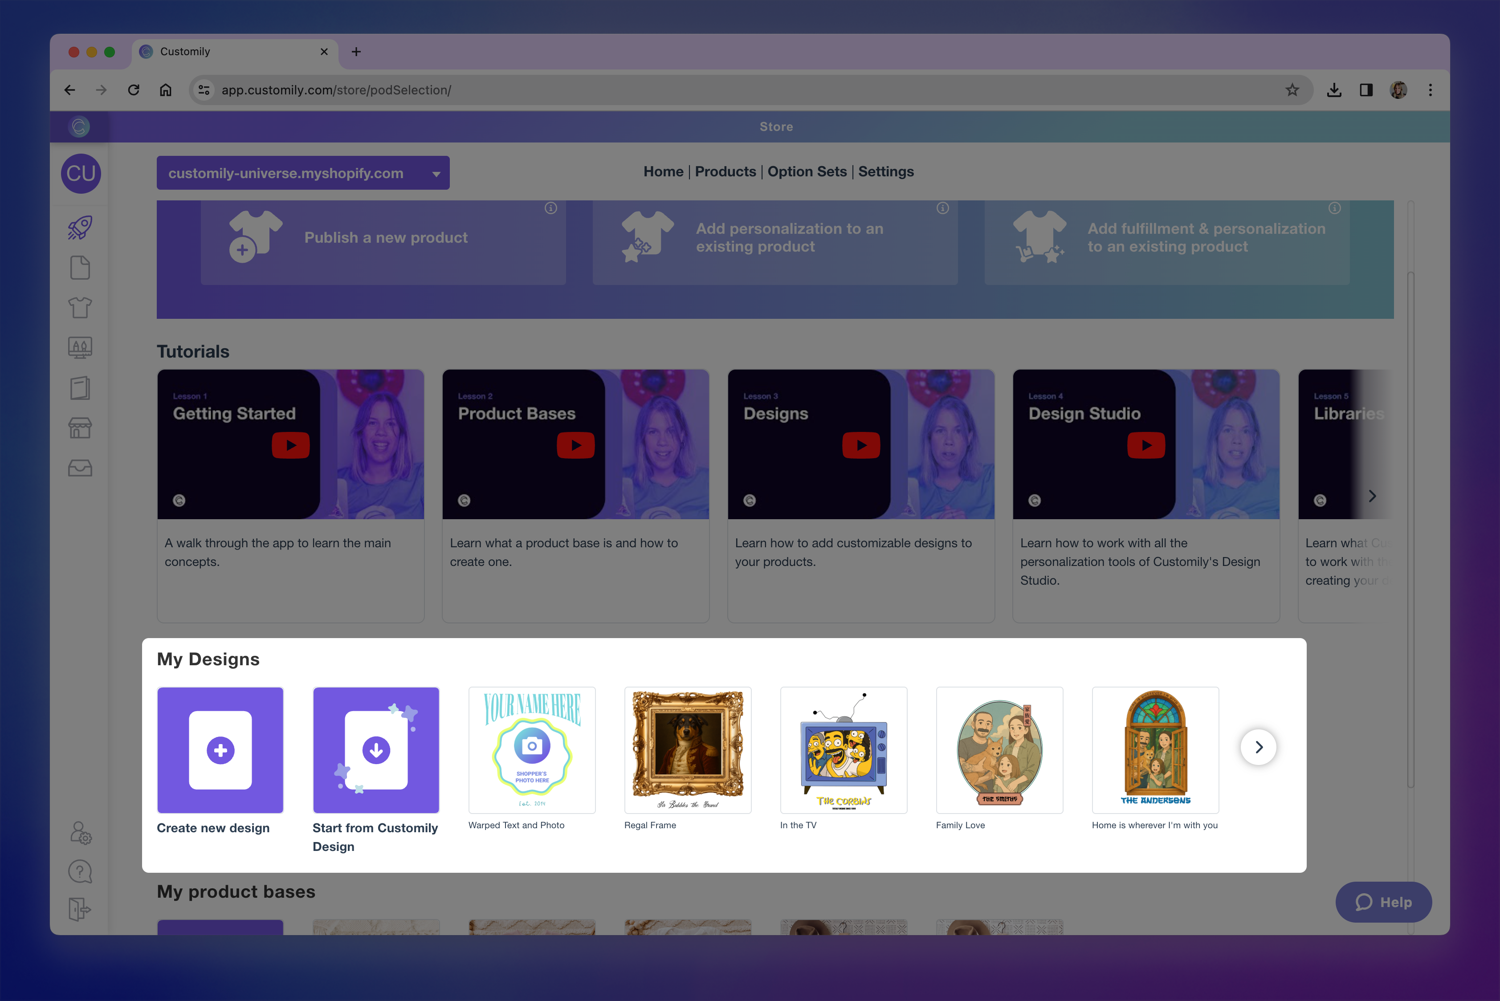Log out using the door exit icon

[x=80, y=909]
